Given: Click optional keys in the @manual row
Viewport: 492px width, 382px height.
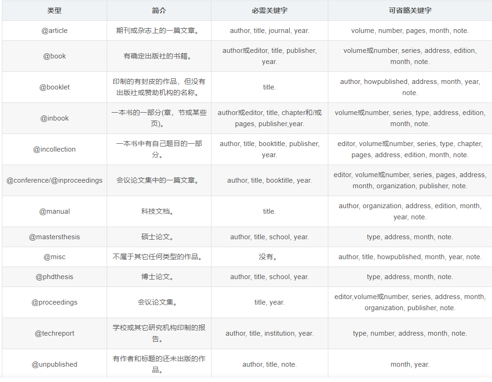Looking at the screenshot, I should coord(410,211).
